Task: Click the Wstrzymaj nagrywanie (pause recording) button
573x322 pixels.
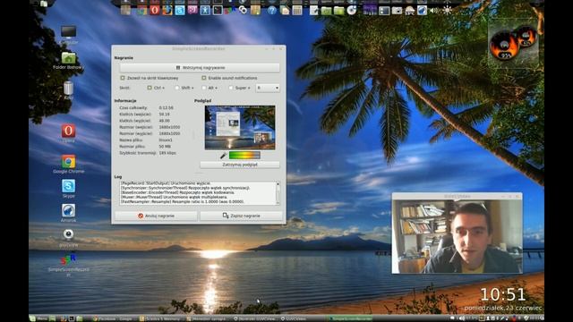Action: point(200,68)
